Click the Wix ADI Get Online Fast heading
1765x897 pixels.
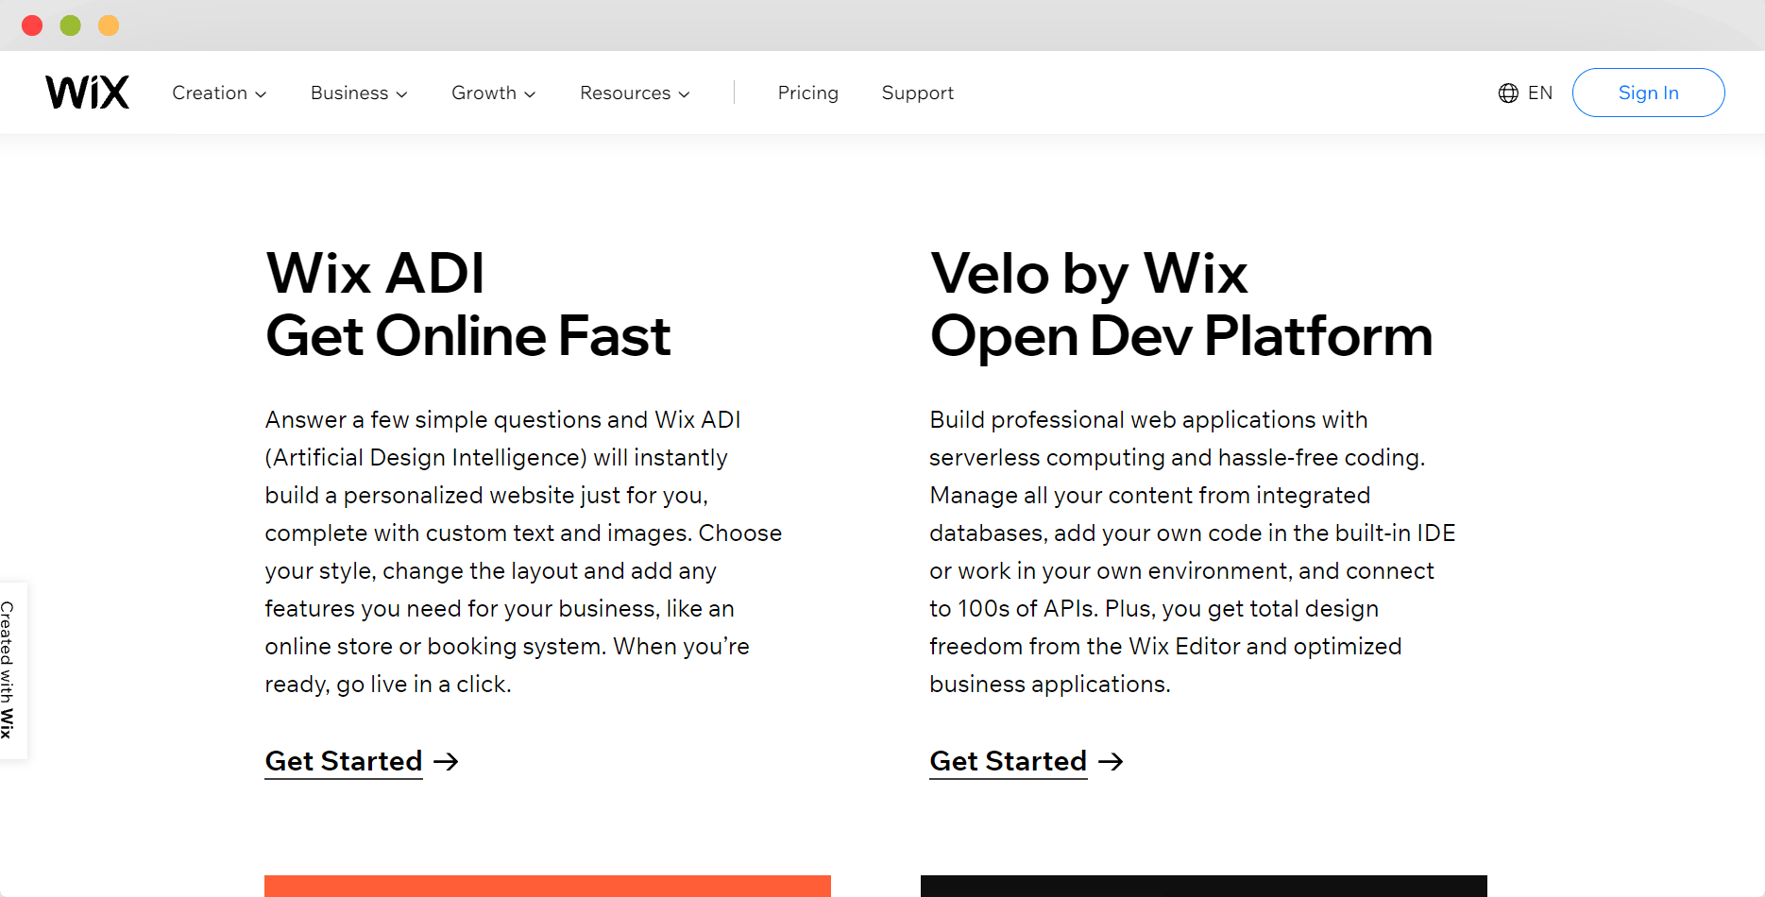468,304
